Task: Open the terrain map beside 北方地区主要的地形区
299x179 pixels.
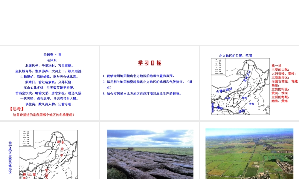Action: 48,155
